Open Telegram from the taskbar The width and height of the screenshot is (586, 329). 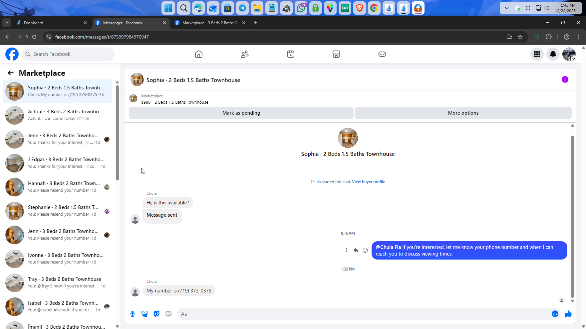click(242, 8)
